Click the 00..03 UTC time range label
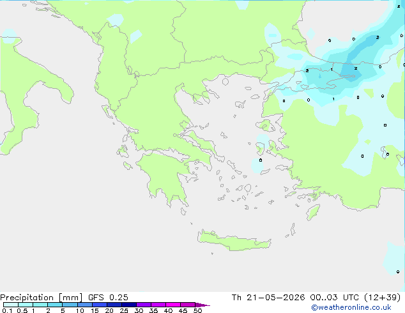The height and width of the screenshot is (313, 405). pos(334,298)
